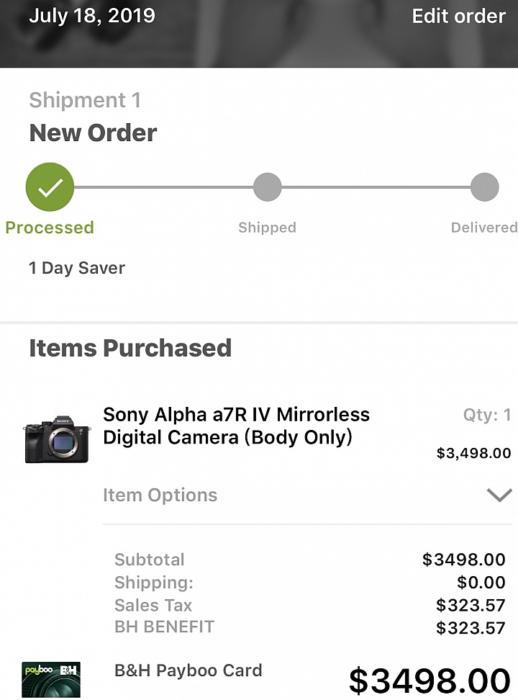Image resolution: width=518 pixels, height=700 pixels.
Task: Click the July 18, 2019 order date
Action: (x=92, y=16)
